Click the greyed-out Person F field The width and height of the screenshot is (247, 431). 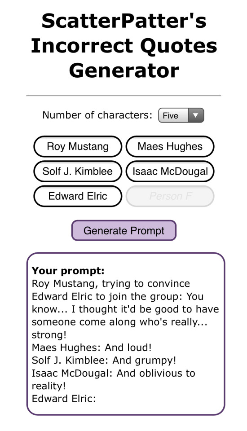pyautogui.click(x=170, y=196)
